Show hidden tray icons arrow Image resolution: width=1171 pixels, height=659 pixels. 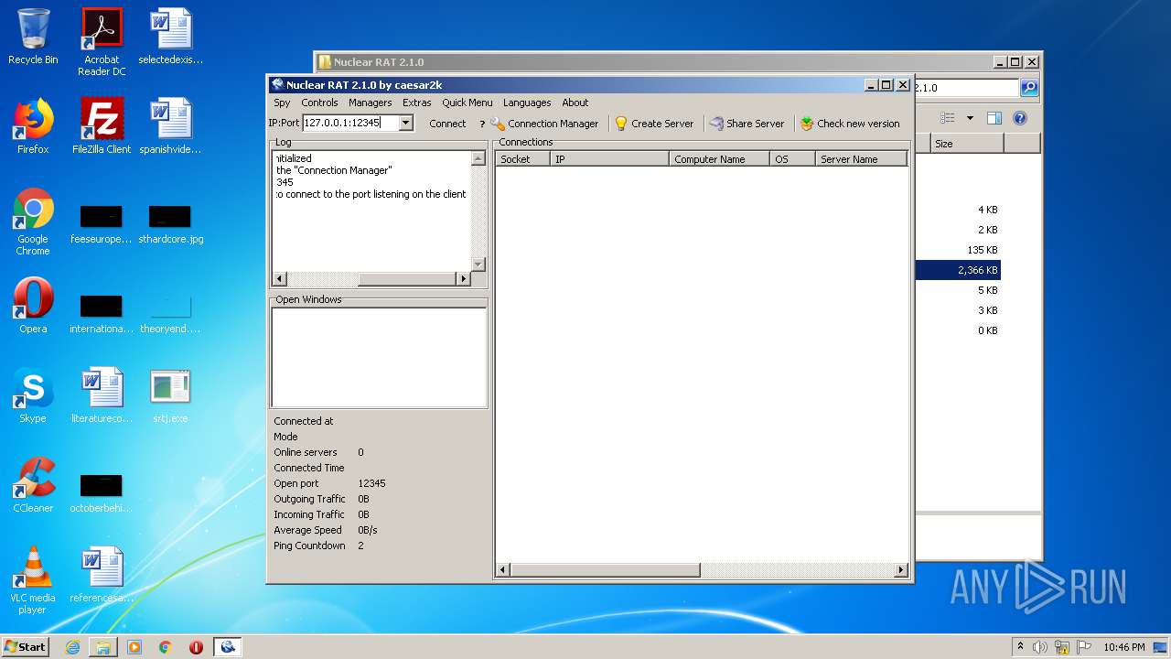1020,647
